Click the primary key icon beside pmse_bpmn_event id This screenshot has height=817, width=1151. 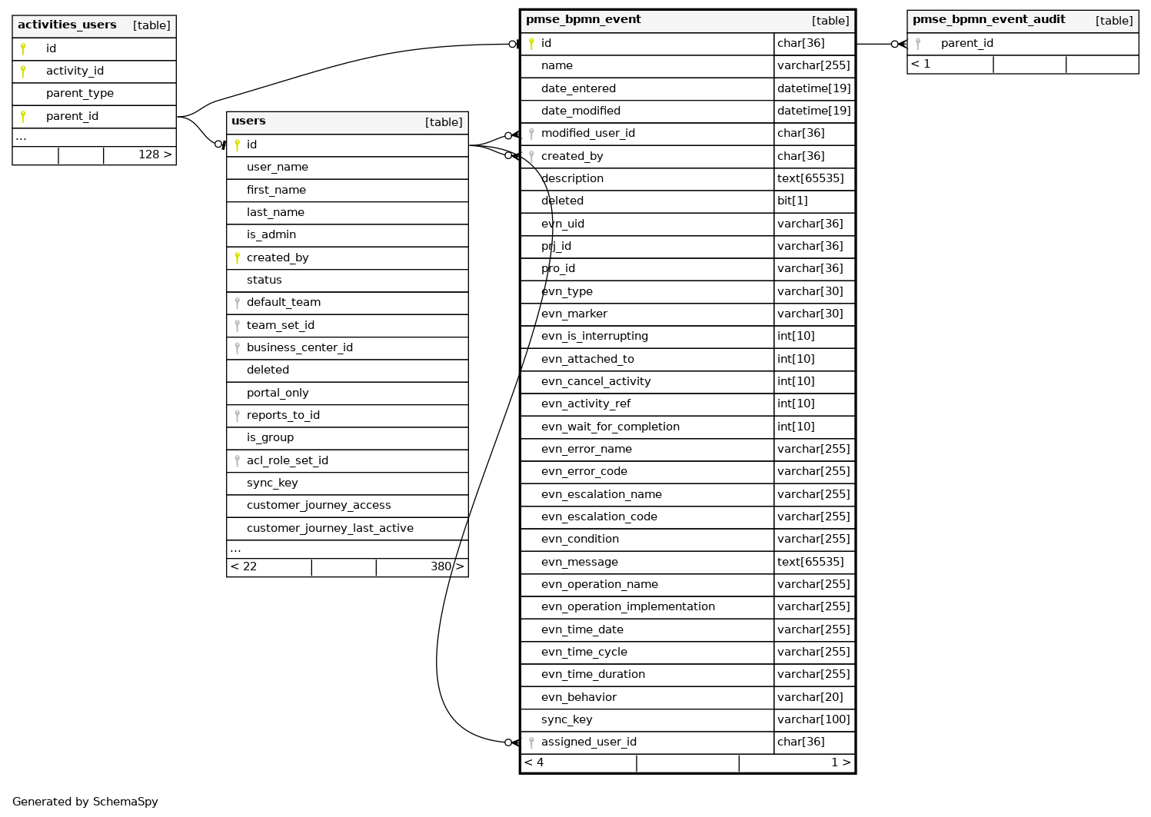coord(531,44)
